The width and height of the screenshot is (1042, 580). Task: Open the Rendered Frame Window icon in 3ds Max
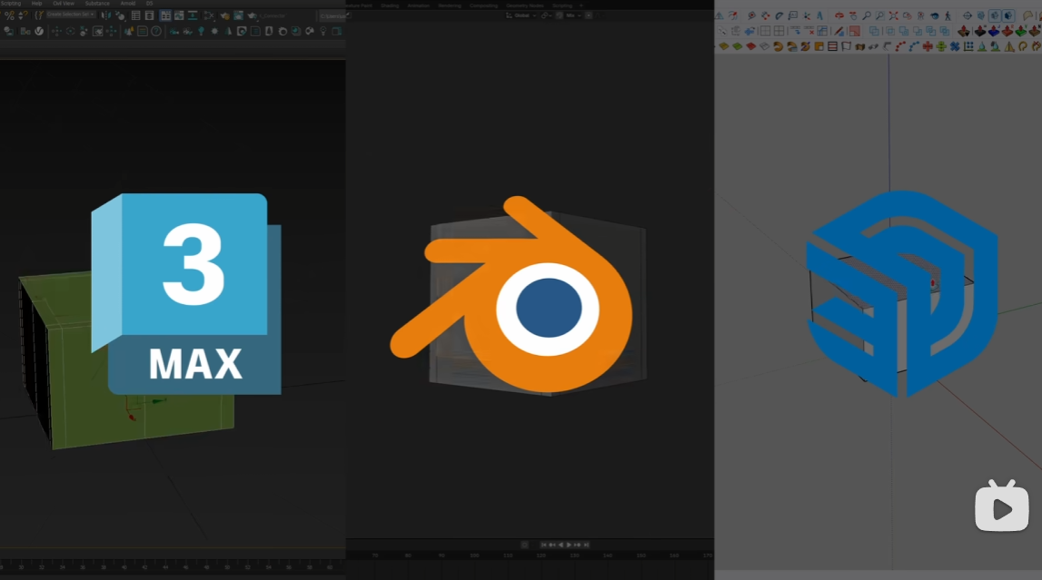coord(238,15)
